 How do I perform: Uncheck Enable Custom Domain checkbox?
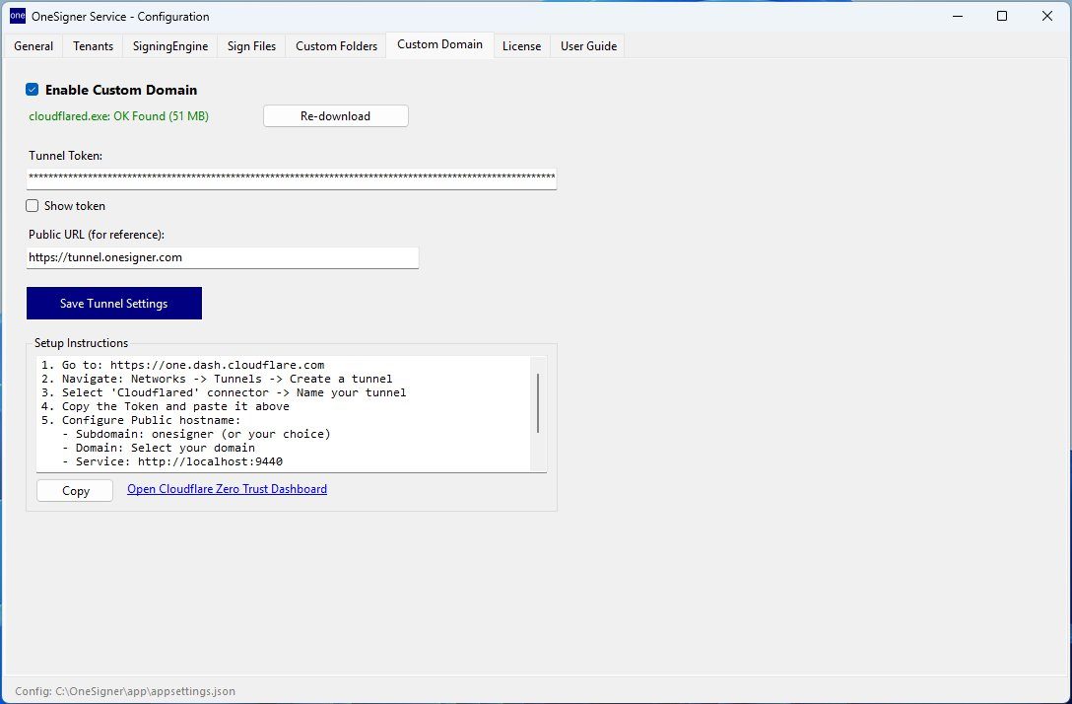33,90
